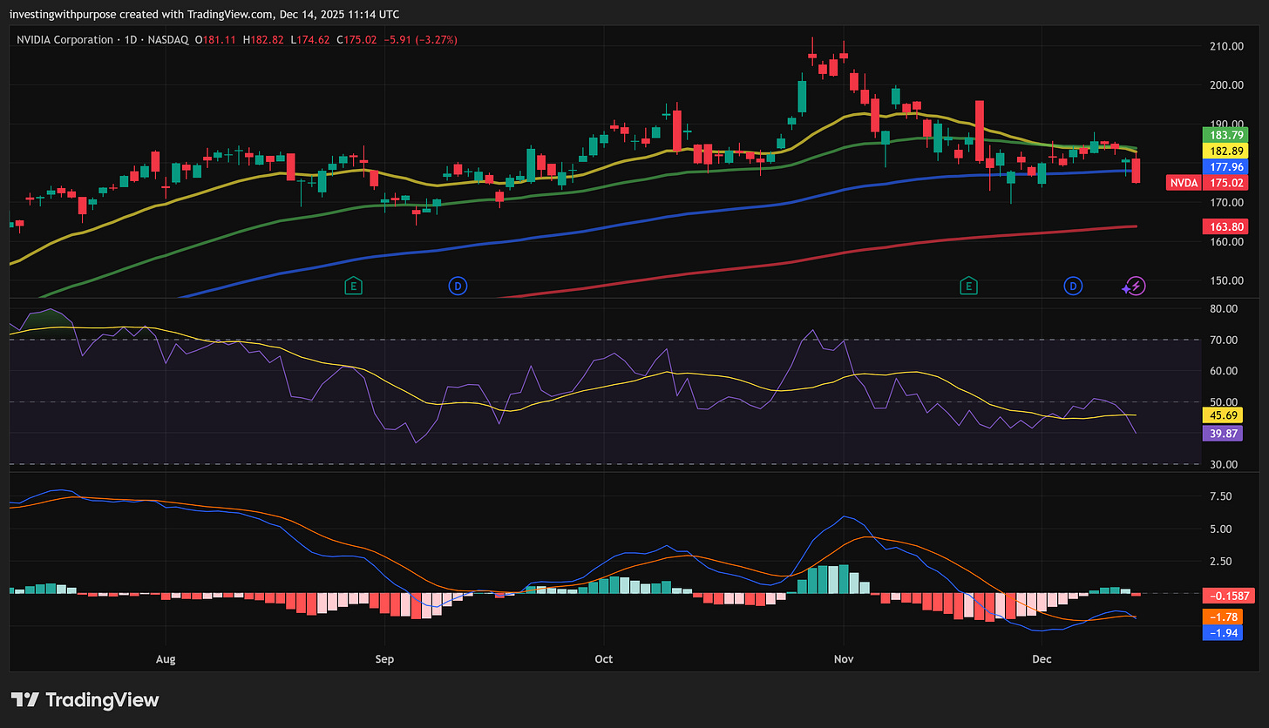Click the dark red 163.80 moving average label
Image resolution: width=1269 pixels, height=728 pixels.
coord(1225,226)
